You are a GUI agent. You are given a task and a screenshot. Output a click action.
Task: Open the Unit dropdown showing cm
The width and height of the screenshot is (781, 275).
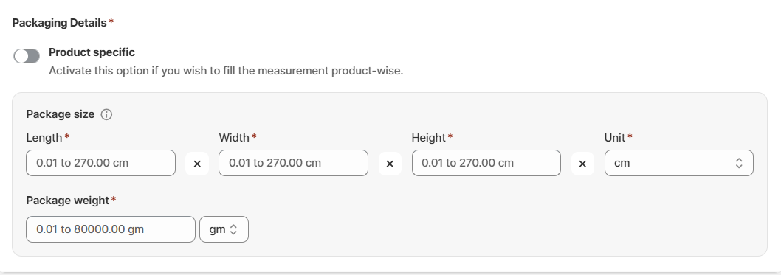point(679,163)
